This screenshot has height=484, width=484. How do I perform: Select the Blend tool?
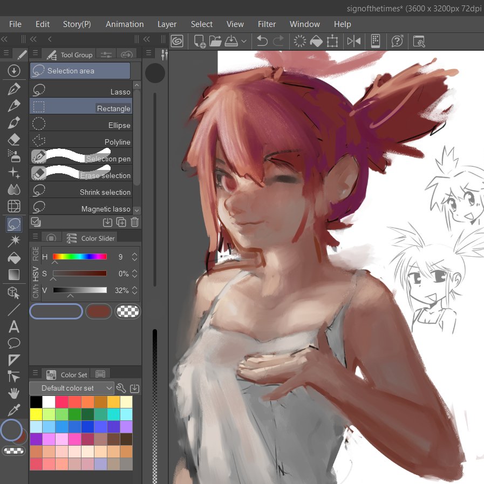(14, 189)
